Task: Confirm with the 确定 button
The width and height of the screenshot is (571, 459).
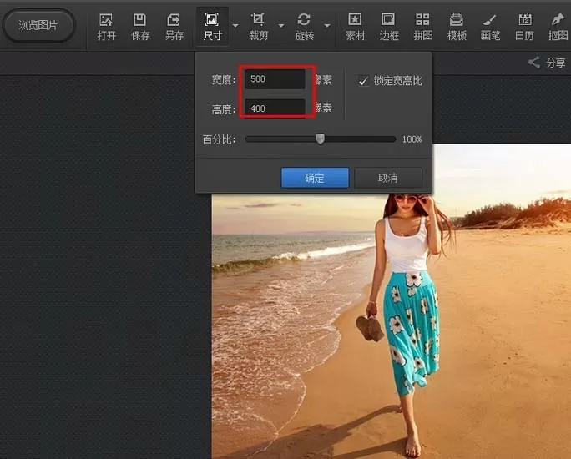Action: (x=315, y=178)
